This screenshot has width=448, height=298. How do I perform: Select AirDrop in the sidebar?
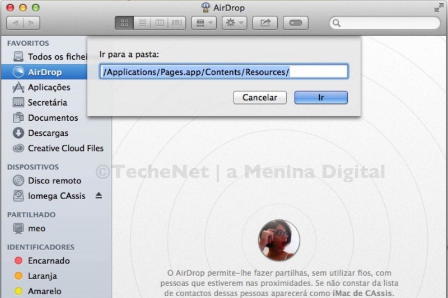tap(45, 72)
